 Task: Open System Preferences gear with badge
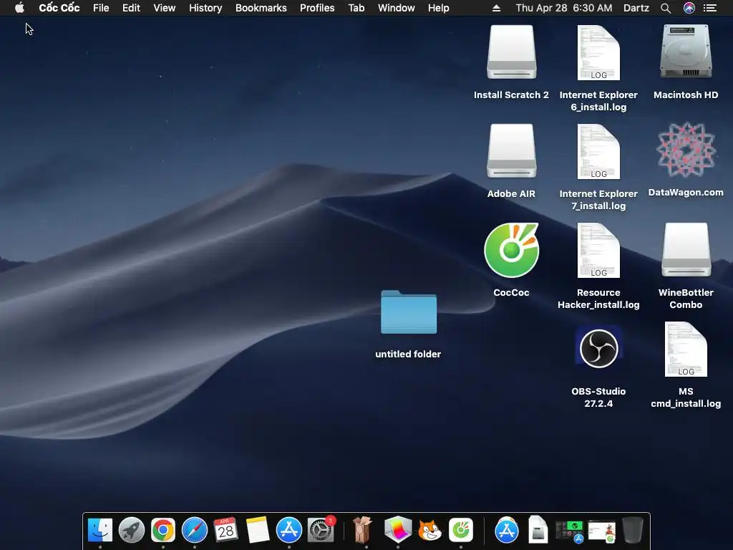point(321,530)
